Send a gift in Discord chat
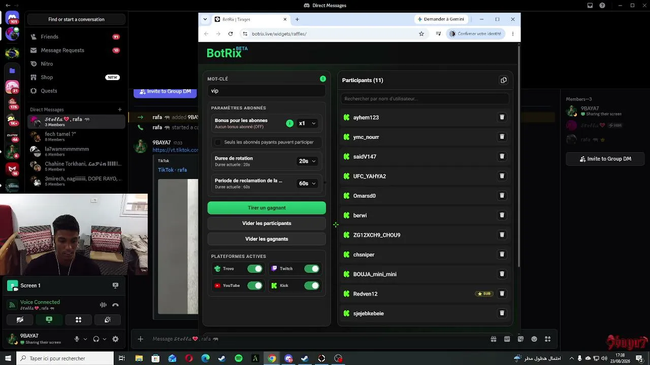The width and height of the screenshot is (650, 365). click(x=493, y=339)
